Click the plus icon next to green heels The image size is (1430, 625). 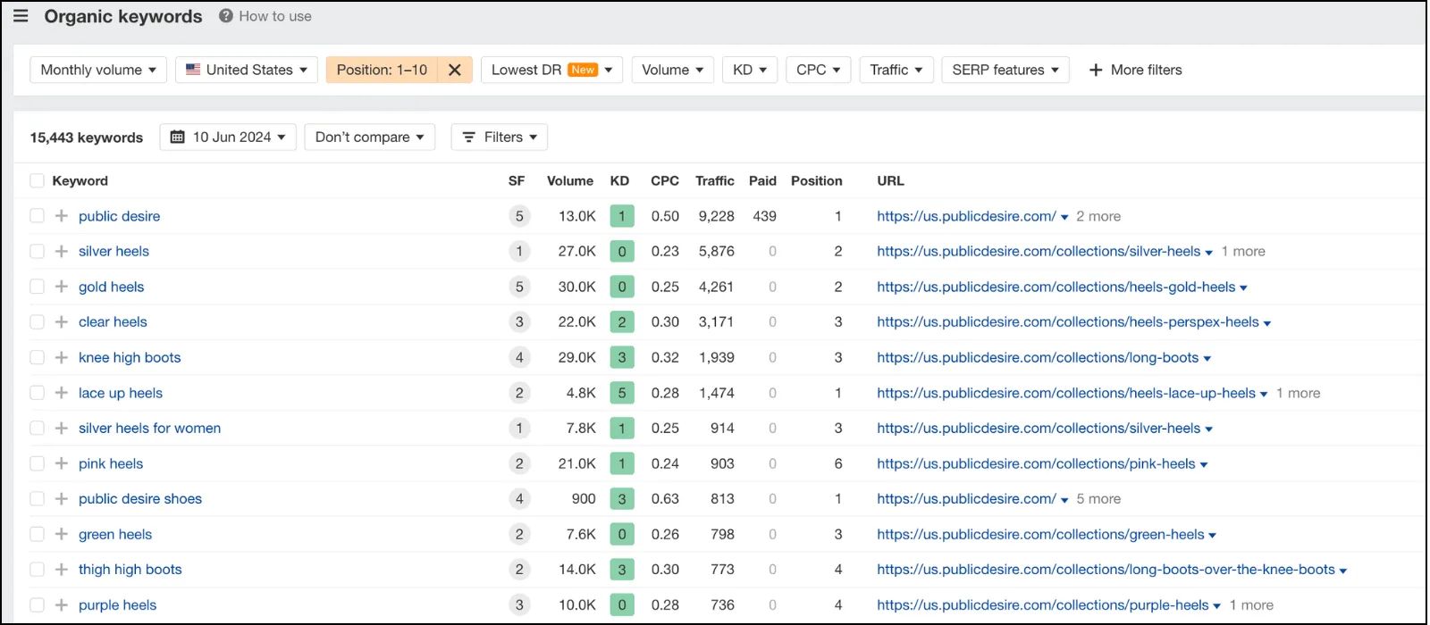62,534
